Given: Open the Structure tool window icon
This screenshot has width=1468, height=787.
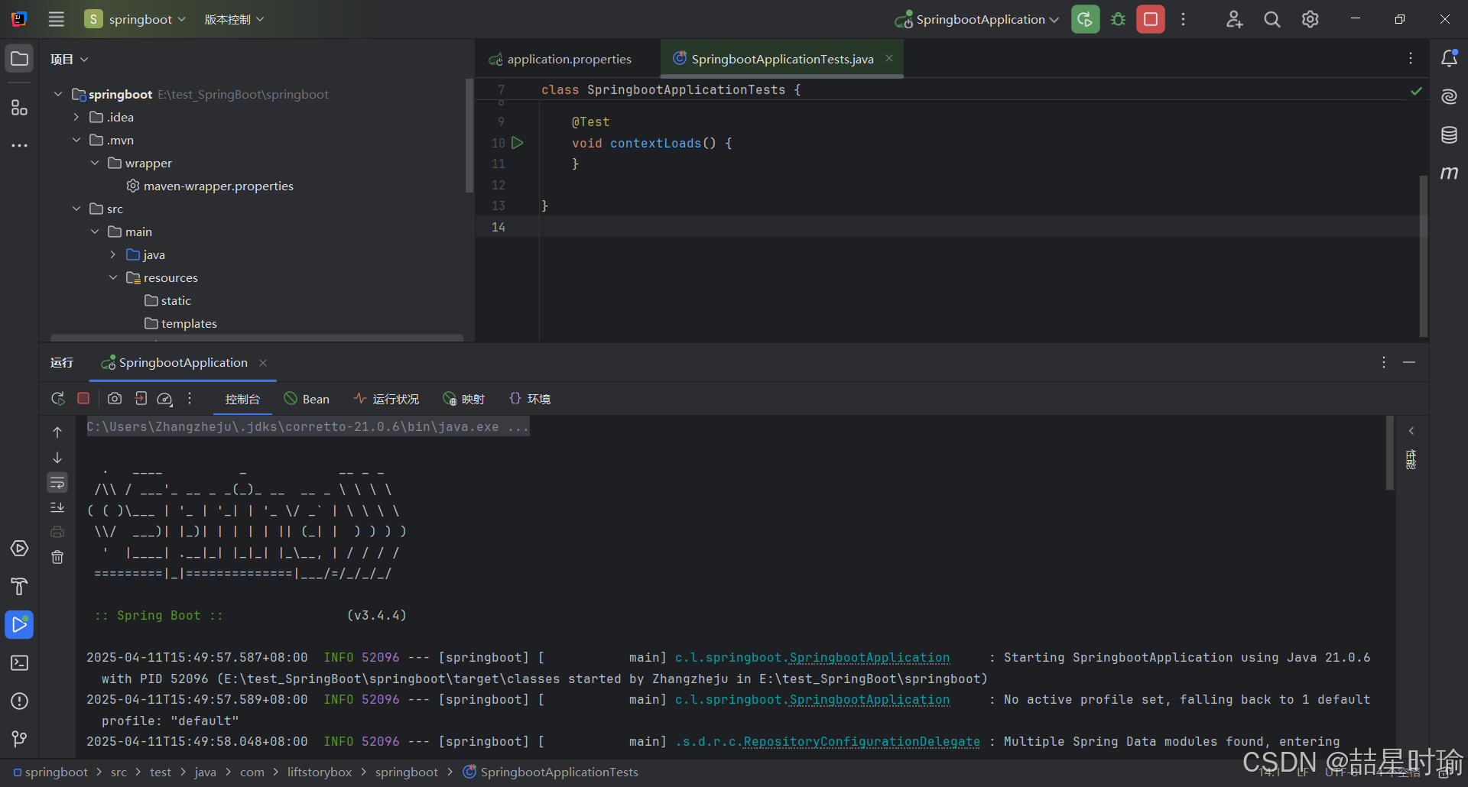Looking at the screenshot, I should [x=19, y=107].
